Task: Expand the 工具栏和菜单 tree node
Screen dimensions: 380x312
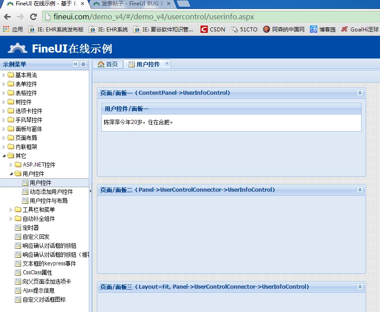Action: coord(11,210)
